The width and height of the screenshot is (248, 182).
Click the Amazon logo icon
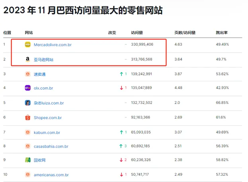[28, 59]
